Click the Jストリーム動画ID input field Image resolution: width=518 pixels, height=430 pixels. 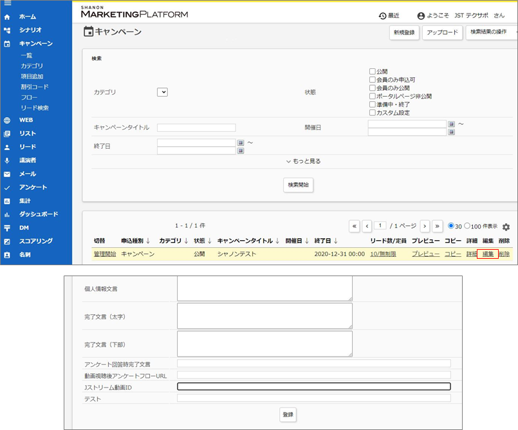(313, 386)
